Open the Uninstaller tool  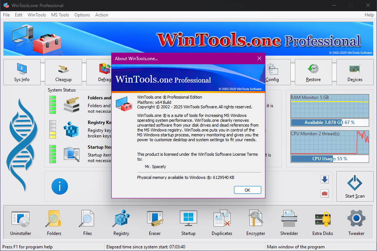click(21, 223)
